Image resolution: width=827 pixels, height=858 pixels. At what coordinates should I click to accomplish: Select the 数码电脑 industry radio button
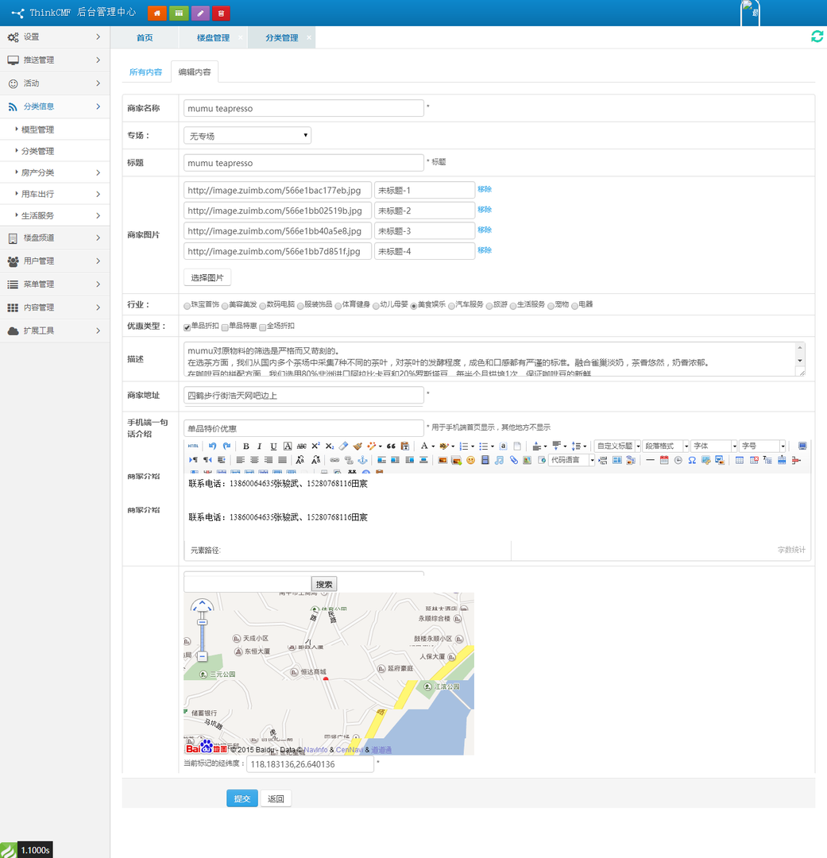263,306
